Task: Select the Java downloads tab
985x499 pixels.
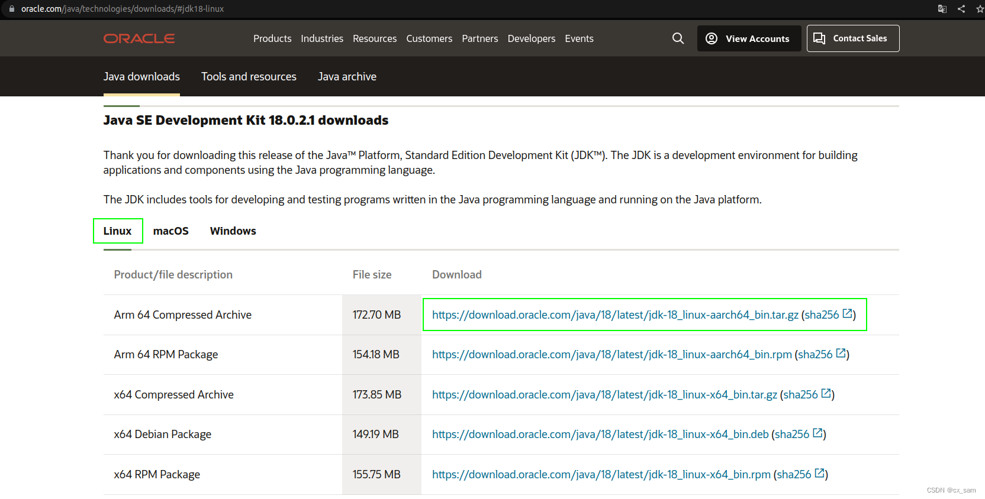Action: click(x=141, y=77)
